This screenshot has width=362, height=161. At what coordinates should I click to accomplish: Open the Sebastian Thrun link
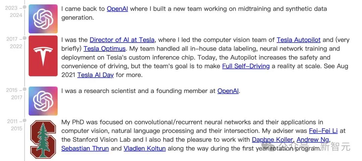click(x=85, y=148)
